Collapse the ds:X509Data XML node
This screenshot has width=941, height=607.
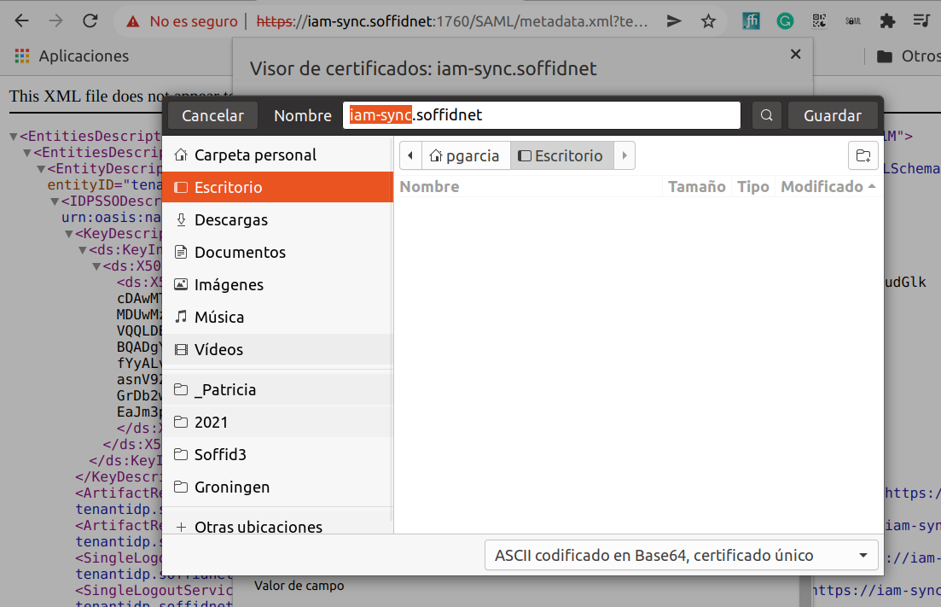coord(96,266)
